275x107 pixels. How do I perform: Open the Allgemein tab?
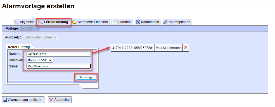click(x=25, y=22)
